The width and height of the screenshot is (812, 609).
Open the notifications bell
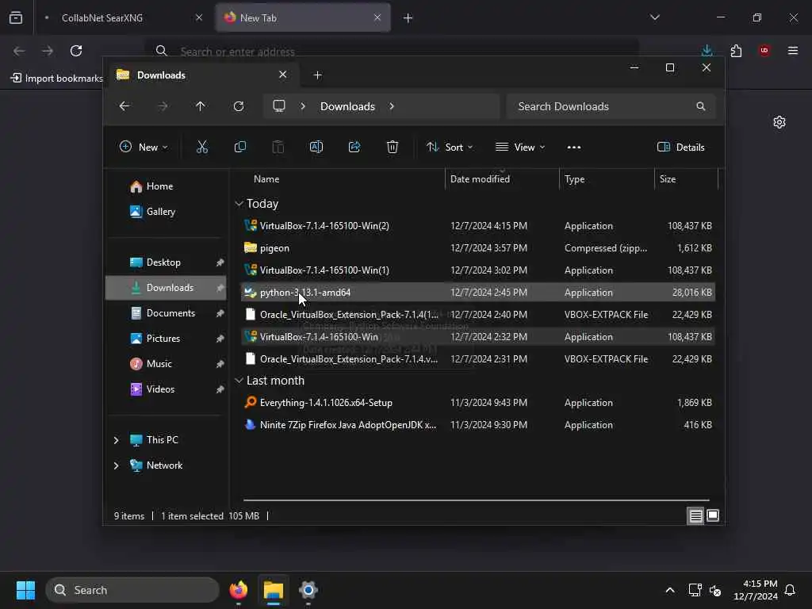[790, 590]
